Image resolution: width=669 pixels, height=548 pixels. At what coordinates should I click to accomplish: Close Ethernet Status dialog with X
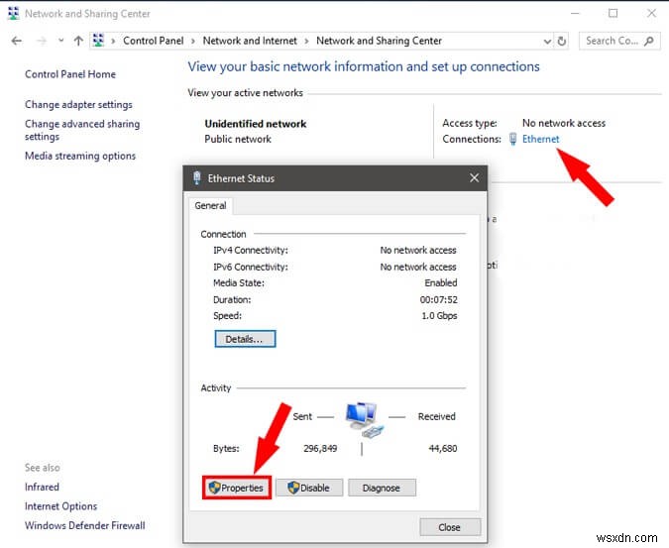pyautogui.click(x=474, y=178)
